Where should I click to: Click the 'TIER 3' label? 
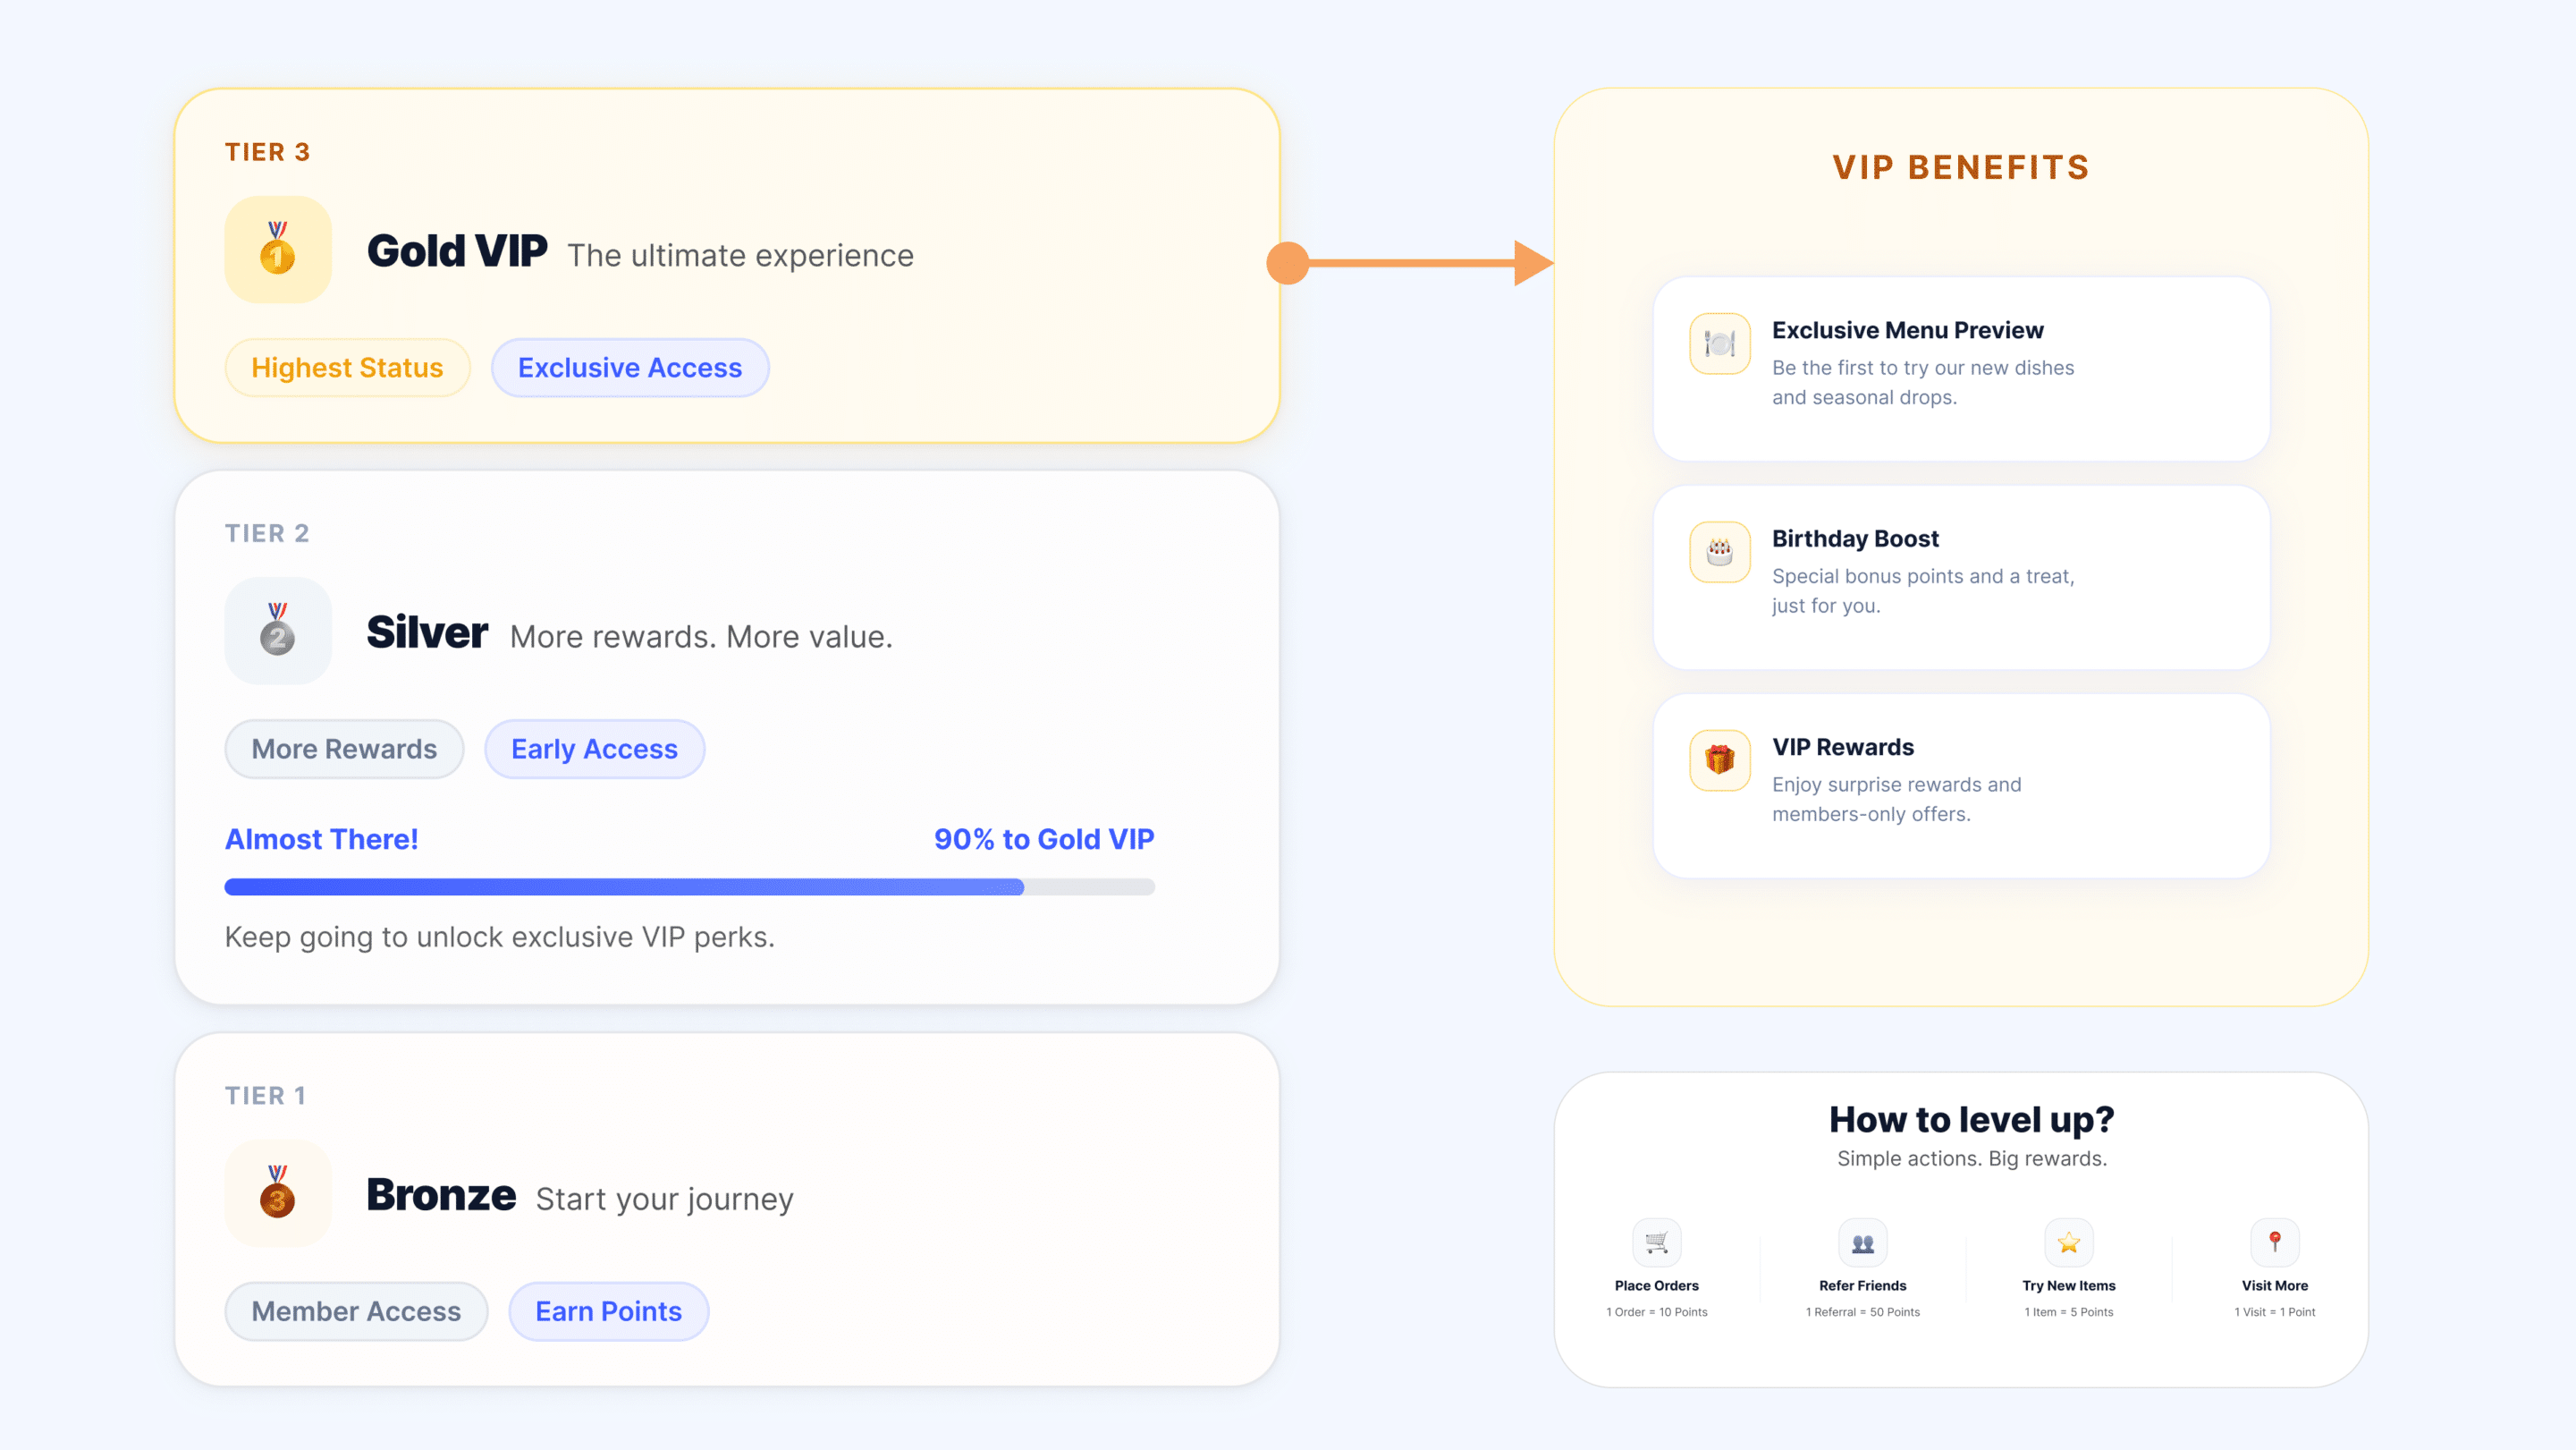[x=268, y=152]
